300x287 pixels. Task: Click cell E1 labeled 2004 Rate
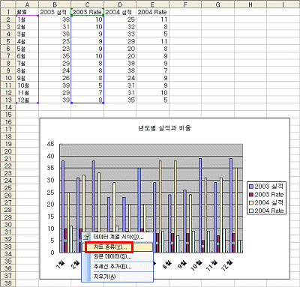[x=152, y=12]
